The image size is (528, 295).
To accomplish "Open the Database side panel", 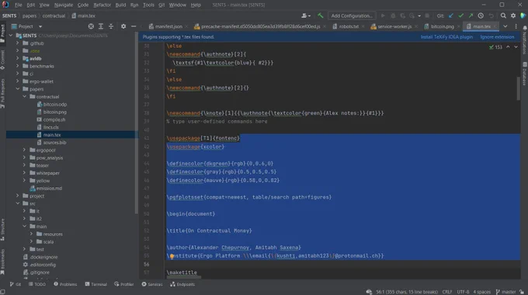I will [x=525, y=74].
